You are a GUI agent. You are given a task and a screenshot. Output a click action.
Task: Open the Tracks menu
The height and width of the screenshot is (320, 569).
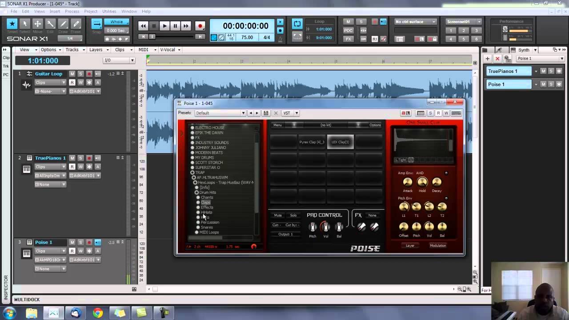coord(74,50)
